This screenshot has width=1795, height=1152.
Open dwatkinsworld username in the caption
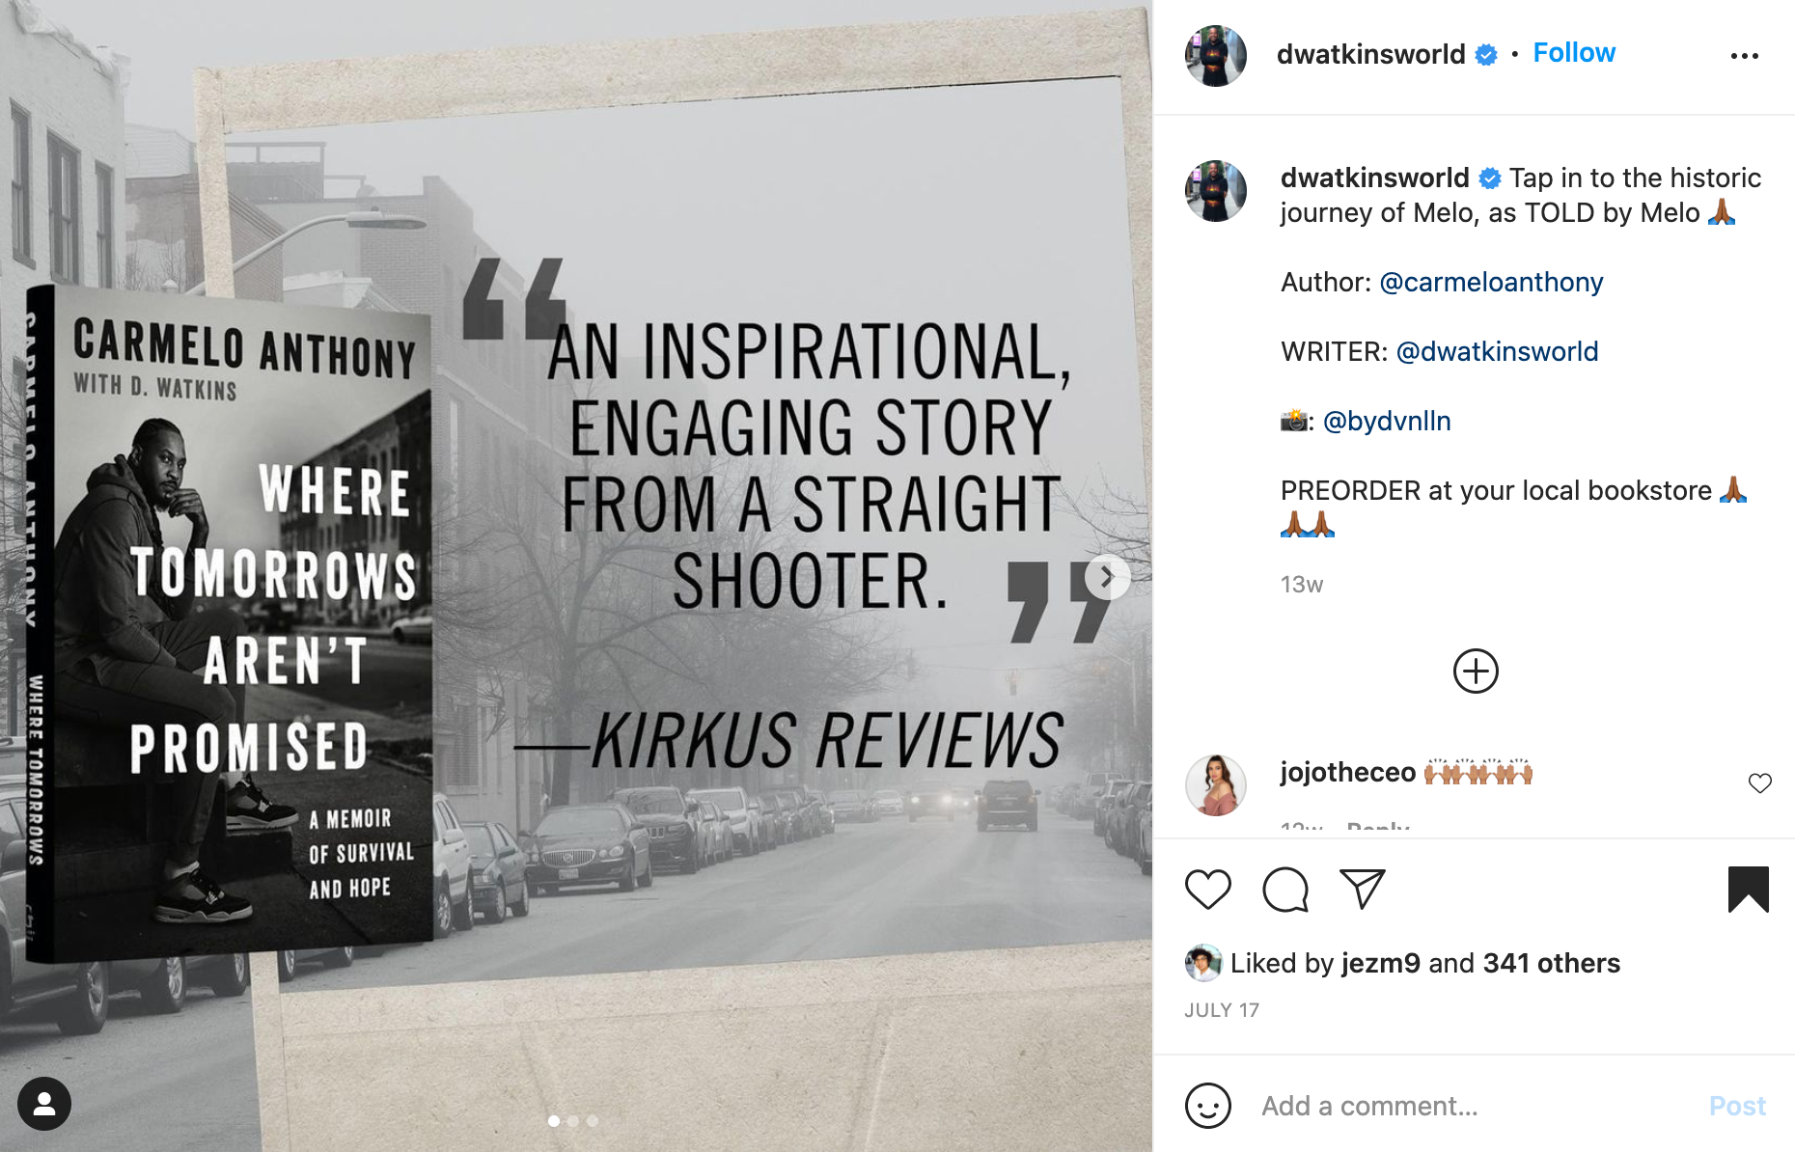click(1374, 178)
